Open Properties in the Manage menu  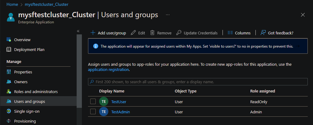[x=23, y=72]
